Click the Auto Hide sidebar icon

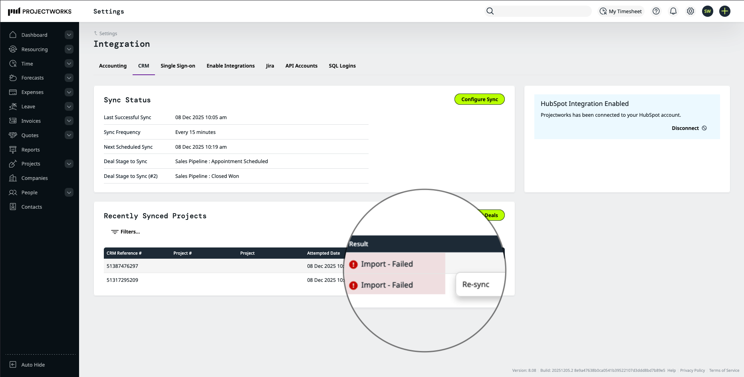[x=13, y=365]
